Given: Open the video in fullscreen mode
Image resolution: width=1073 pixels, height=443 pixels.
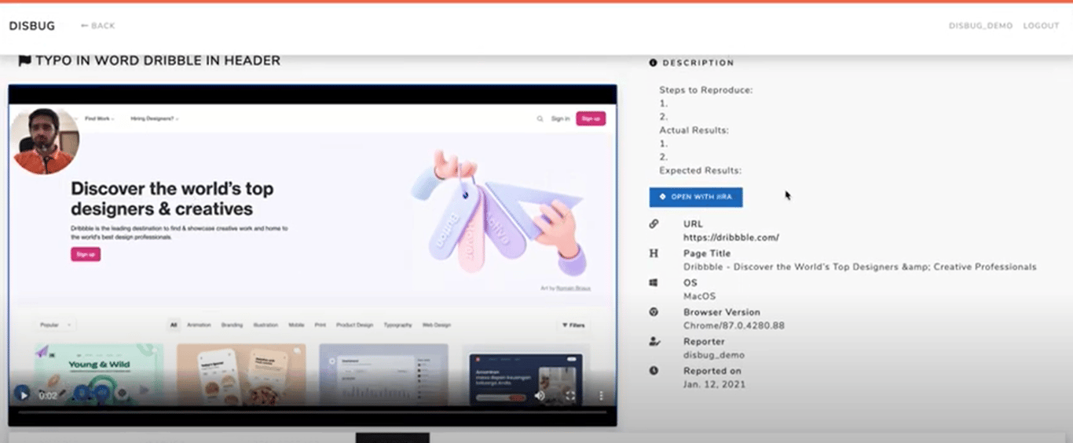Looking at the screenshot, I should pyautogui.click(x=571, y=395).
